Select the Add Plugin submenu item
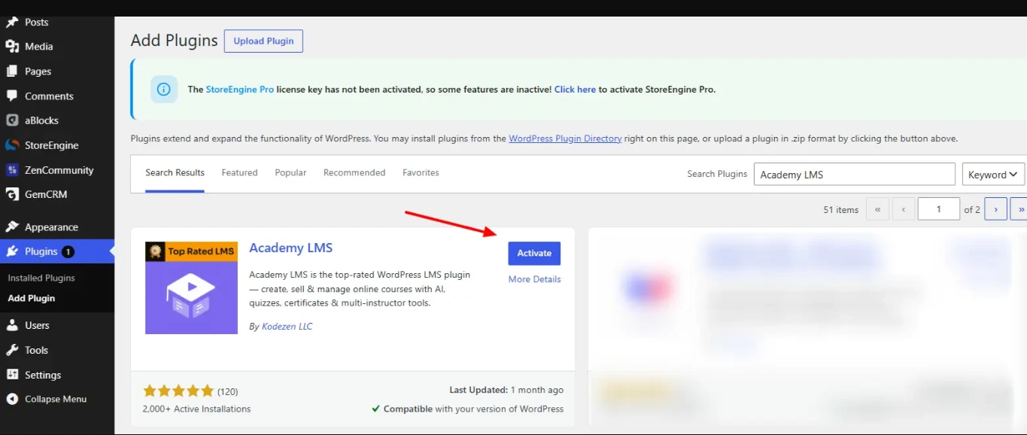Image resolution: width=1027 pixels, height=435 pixels. pos(32,299)
